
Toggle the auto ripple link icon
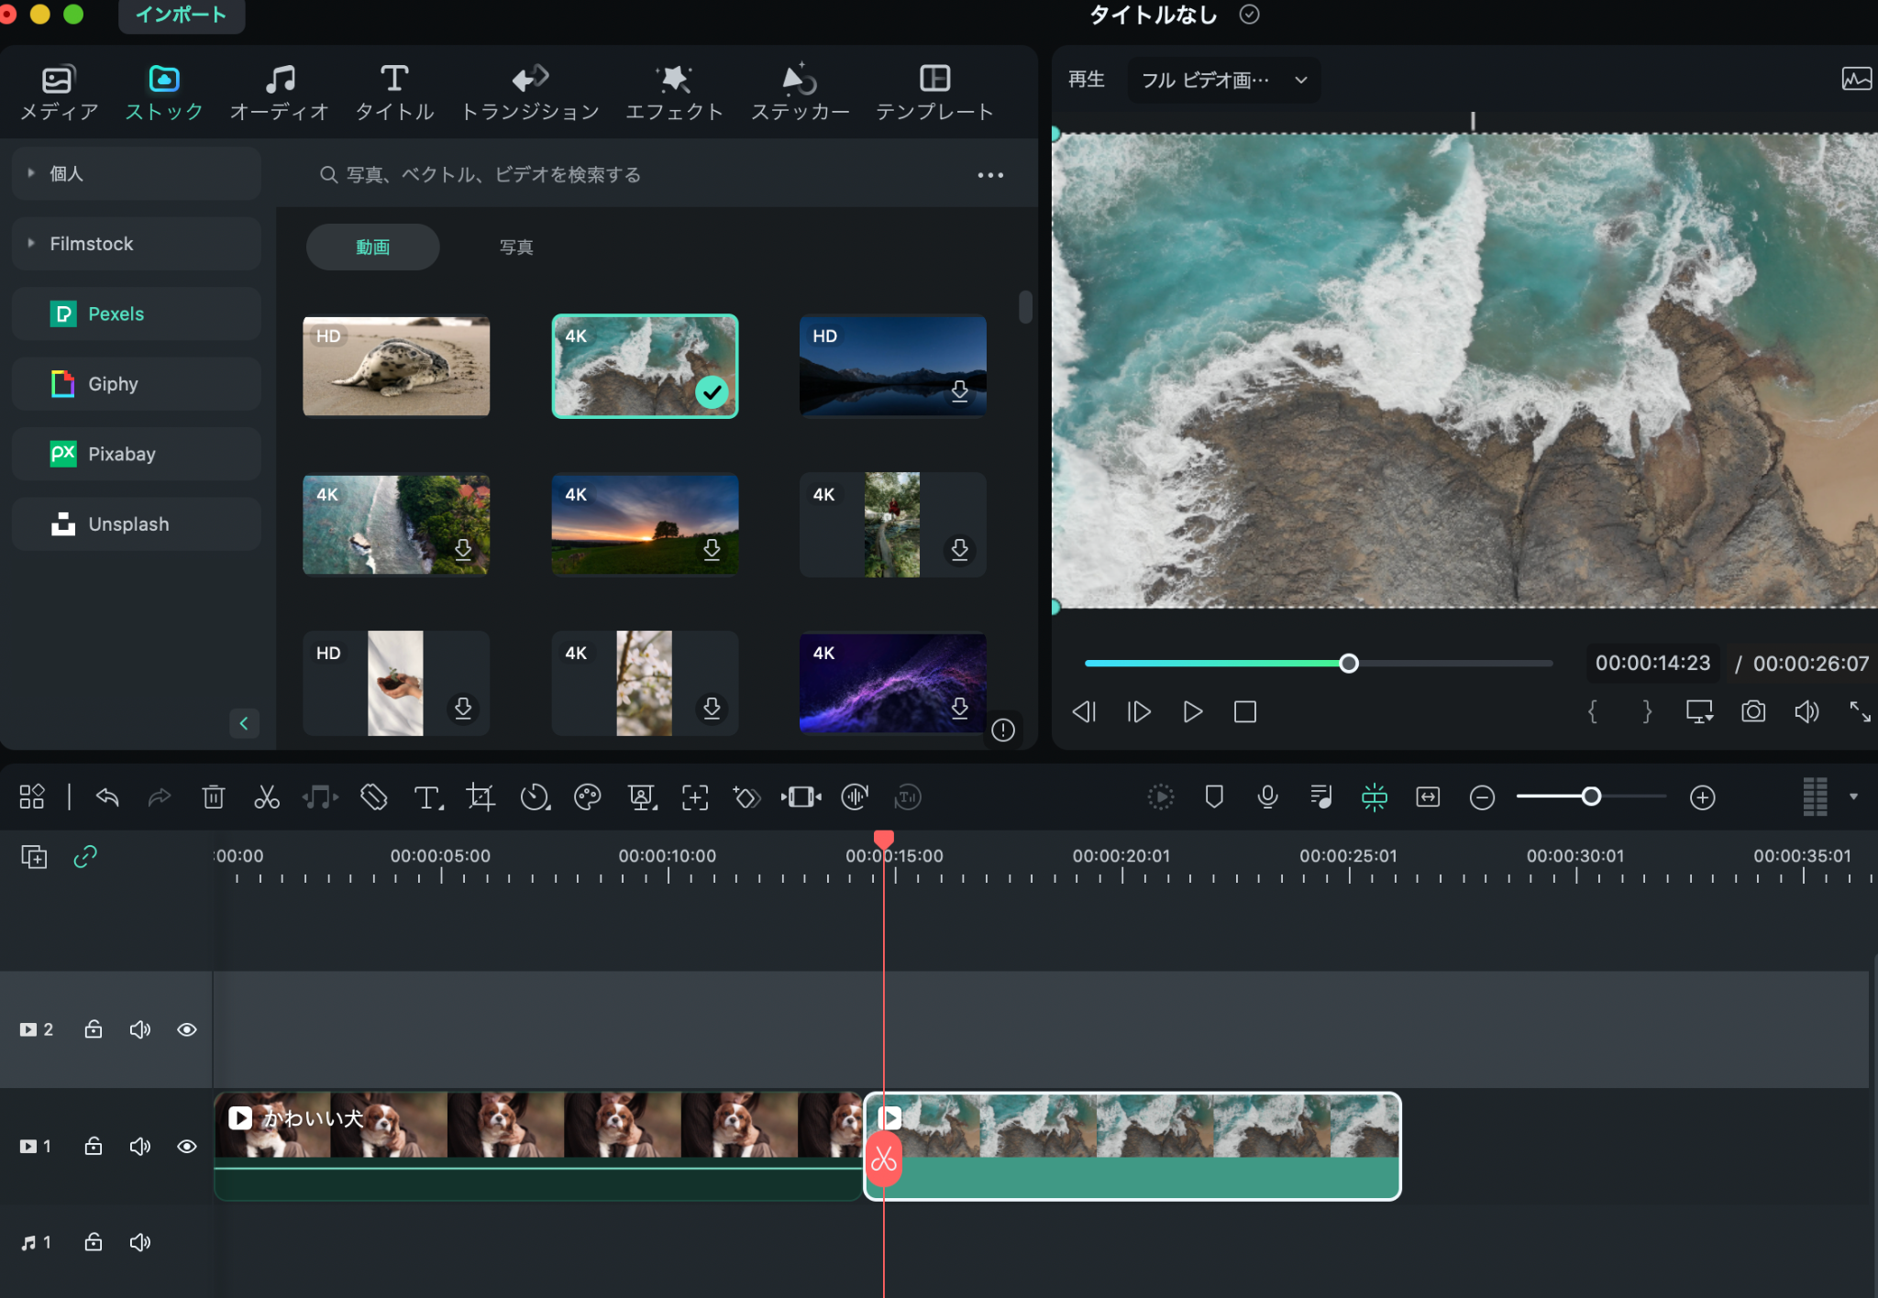tap(85, 856)
